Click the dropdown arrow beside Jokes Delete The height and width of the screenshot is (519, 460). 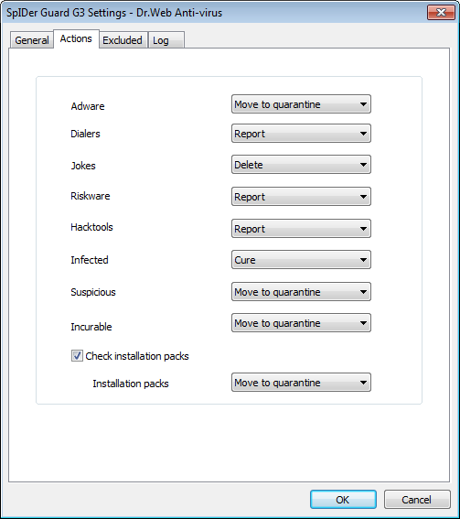coord(363,165)
